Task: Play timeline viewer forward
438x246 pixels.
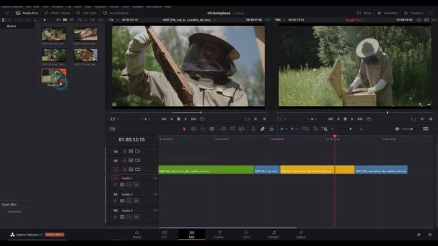Action: [352, 119]
